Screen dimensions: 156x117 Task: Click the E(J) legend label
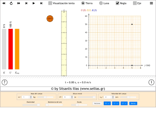coord(89,10)
